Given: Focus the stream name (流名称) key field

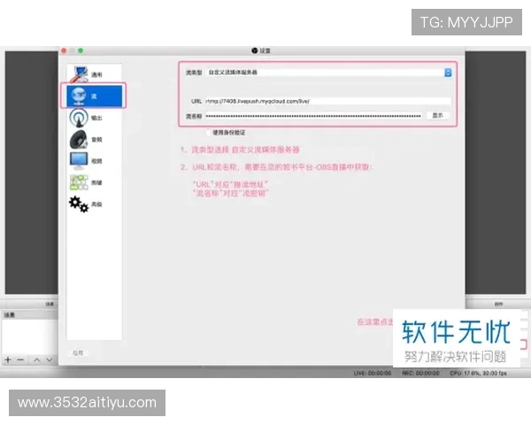Looking at the screenshot, I should point(313,116).
